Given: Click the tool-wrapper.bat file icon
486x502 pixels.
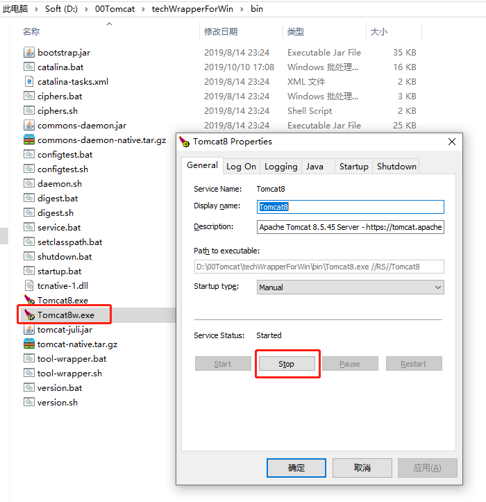Looking at the screenshot, I should 29,358.
